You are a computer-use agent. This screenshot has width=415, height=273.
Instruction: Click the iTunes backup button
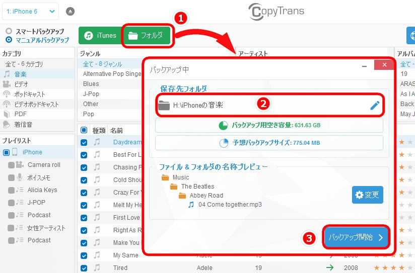coord(100,35)
